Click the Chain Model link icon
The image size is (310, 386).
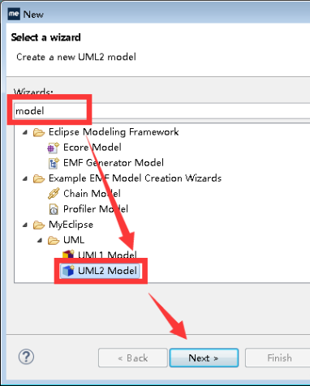click(x=54, y=194)
